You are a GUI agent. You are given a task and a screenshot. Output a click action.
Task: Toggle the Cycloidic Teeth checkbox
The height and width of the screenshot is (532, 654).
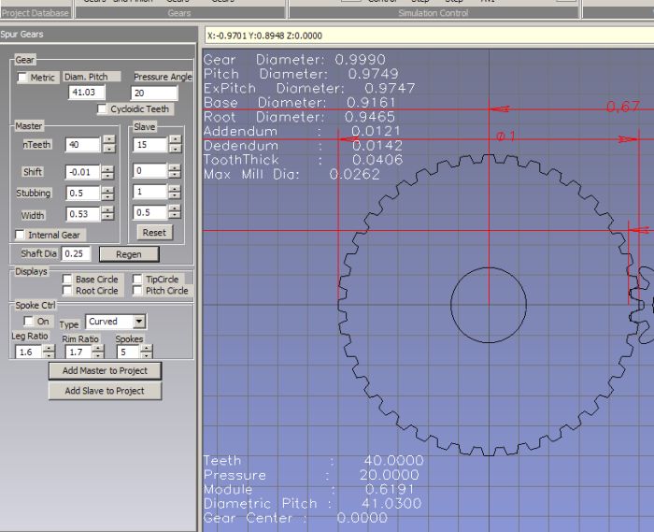[x=102, y=108]
